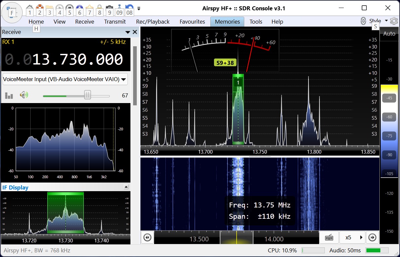The height and width of the screenshot is (257, 400).
Task: Open the Home ribbon tab
Action: 36,22
